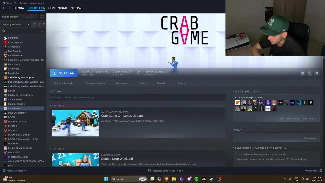Open Crab Game Christmas Update thumbnail
Image resolution: width=325 pixels, height=183 pixels.
point(75,123)
